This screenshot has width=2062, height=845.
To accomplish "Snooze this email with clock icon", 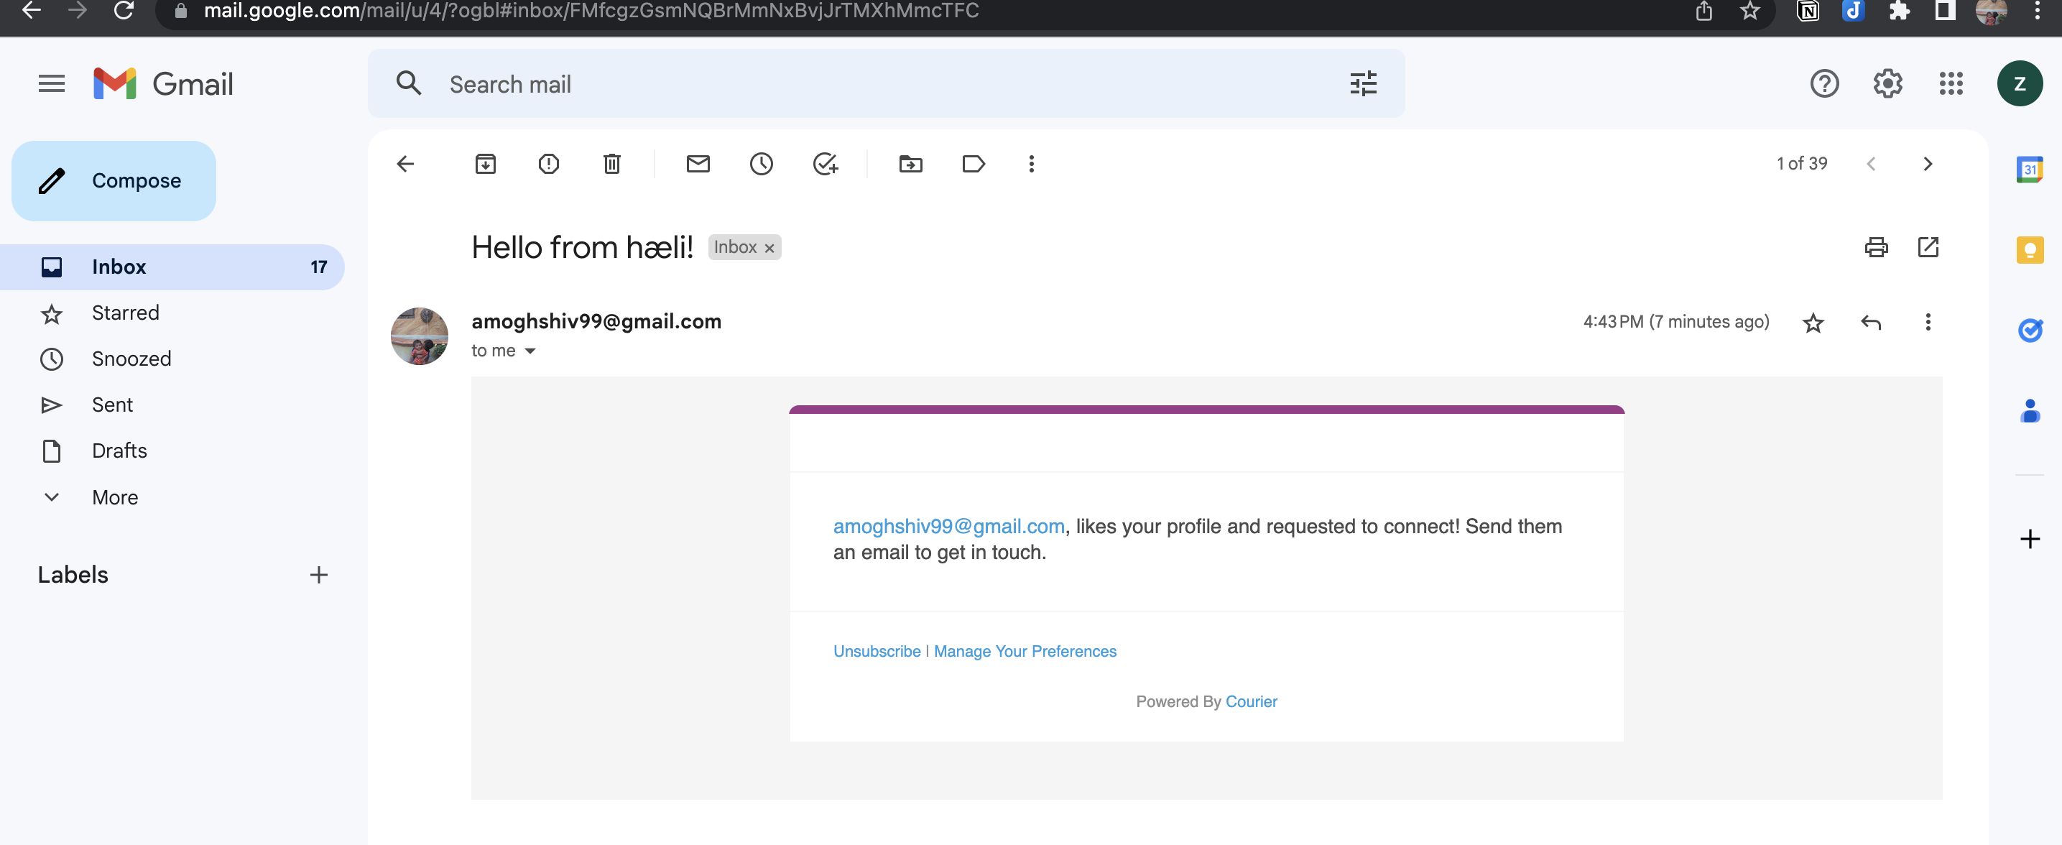I will click(x=760, y=164).
